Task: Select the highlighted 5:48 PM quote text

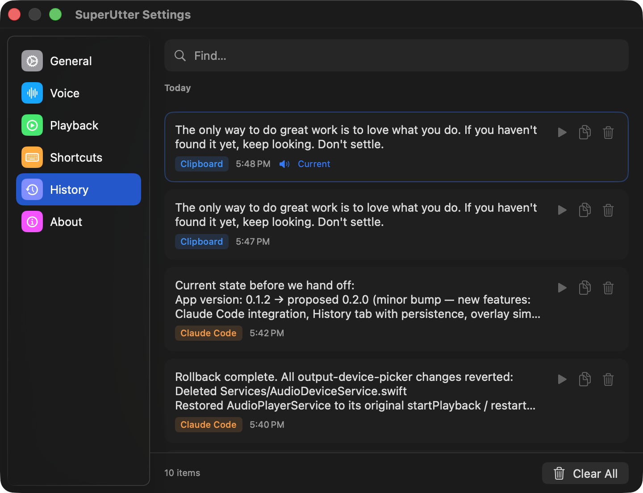Action: click(356, 137)
